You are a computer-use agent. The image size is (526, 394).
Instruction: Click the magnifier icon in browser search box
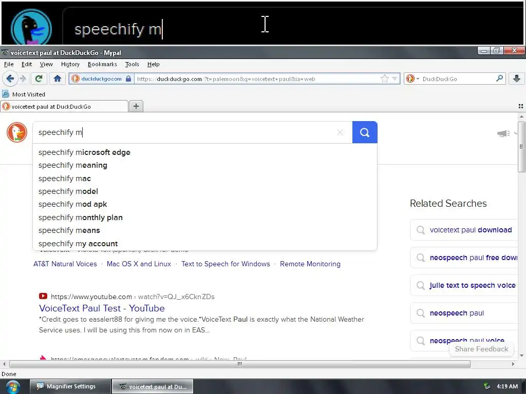pos(499,78)
